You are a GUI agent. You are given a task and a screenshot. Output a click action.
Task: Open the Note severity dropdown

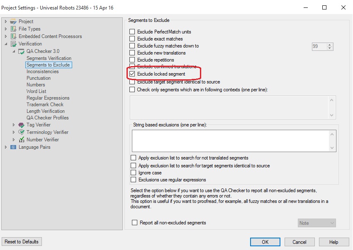(317, 223)
